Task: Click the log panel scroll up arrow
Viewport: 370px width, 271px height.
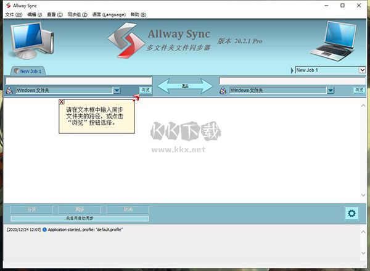Action: tap(363, 232)
